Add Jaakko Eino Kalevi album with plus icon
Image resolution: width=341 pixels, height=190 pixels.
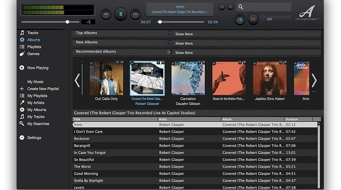click(285, 63)
